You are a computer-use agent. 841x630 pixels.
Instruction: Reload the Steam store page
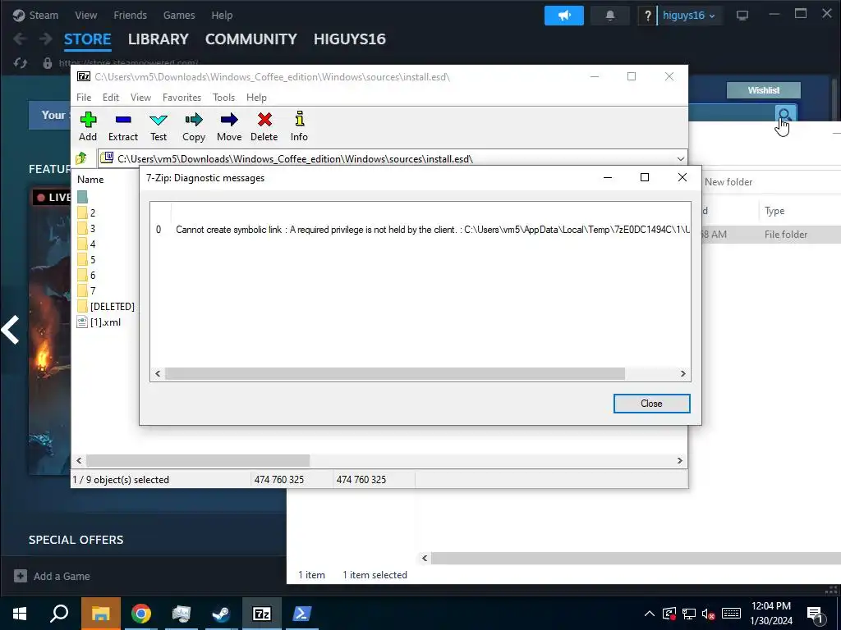tap(21, 63)
